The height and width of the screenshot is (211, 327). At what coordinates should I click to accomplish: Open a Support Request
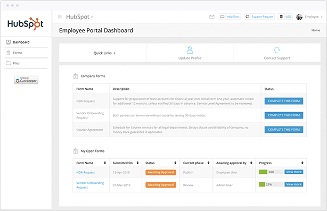(259, 16)
